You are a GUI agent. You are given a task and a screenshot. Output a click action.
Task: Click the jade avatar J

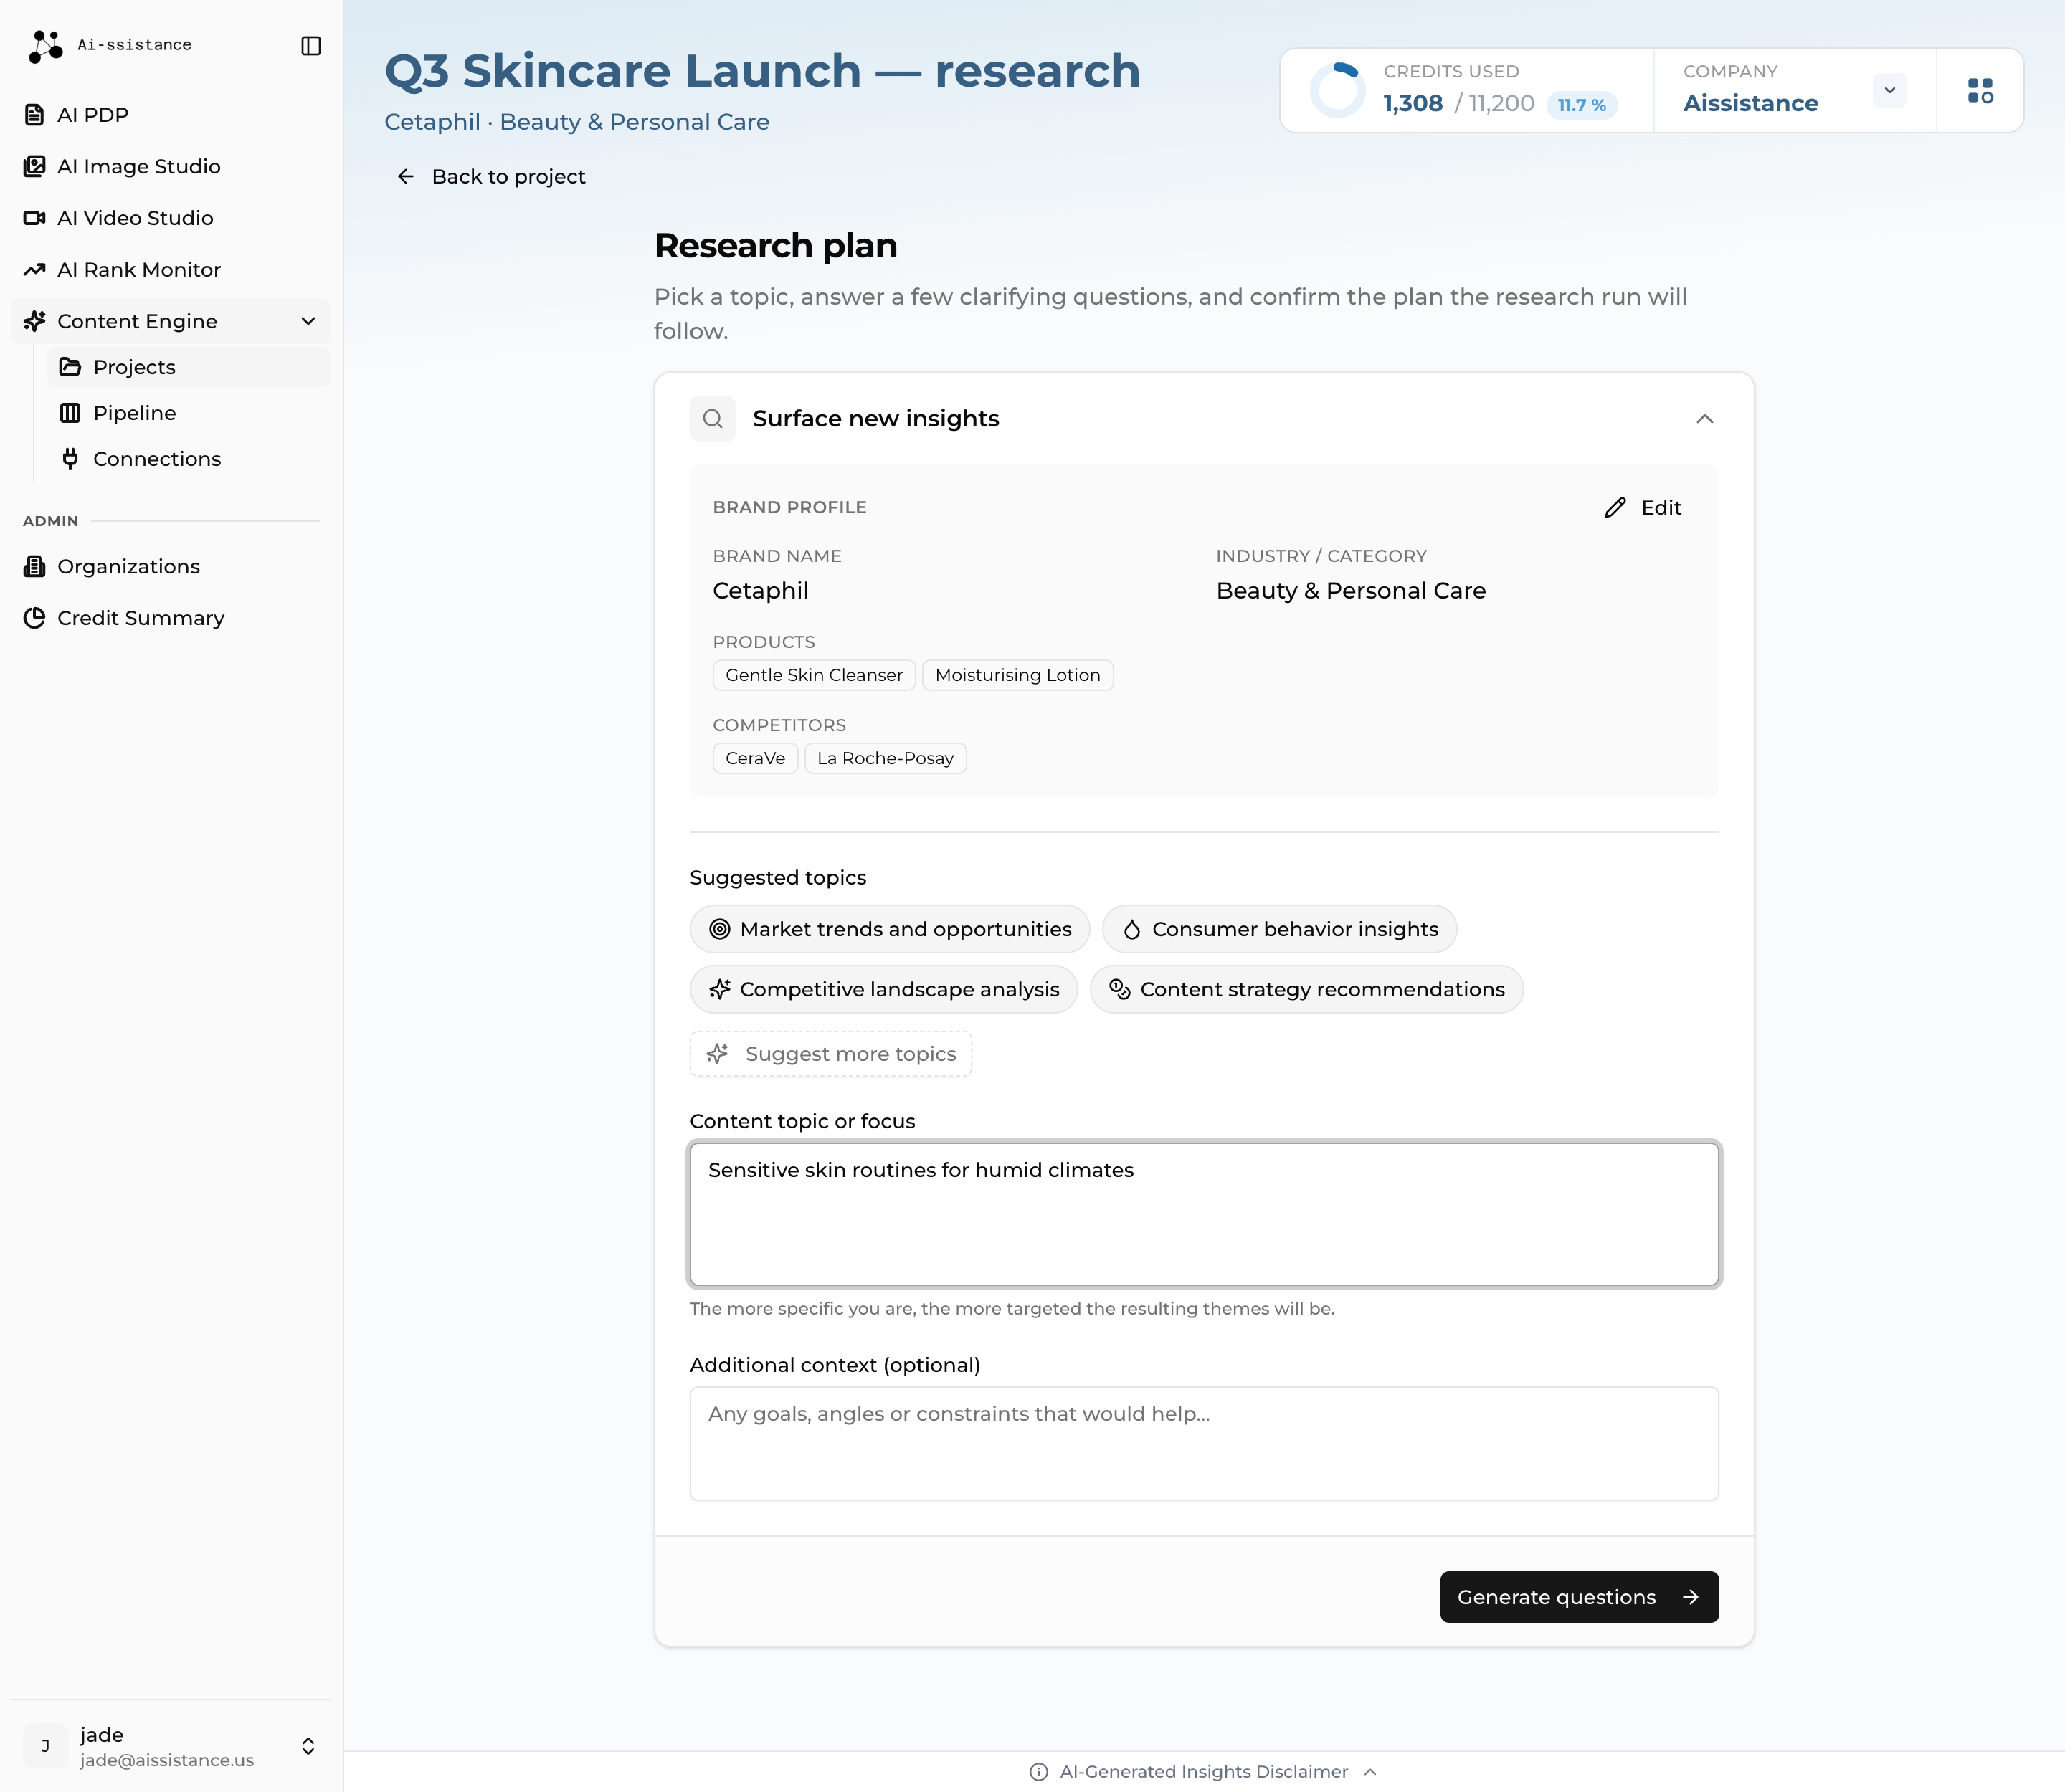[x=45, y=1746]
